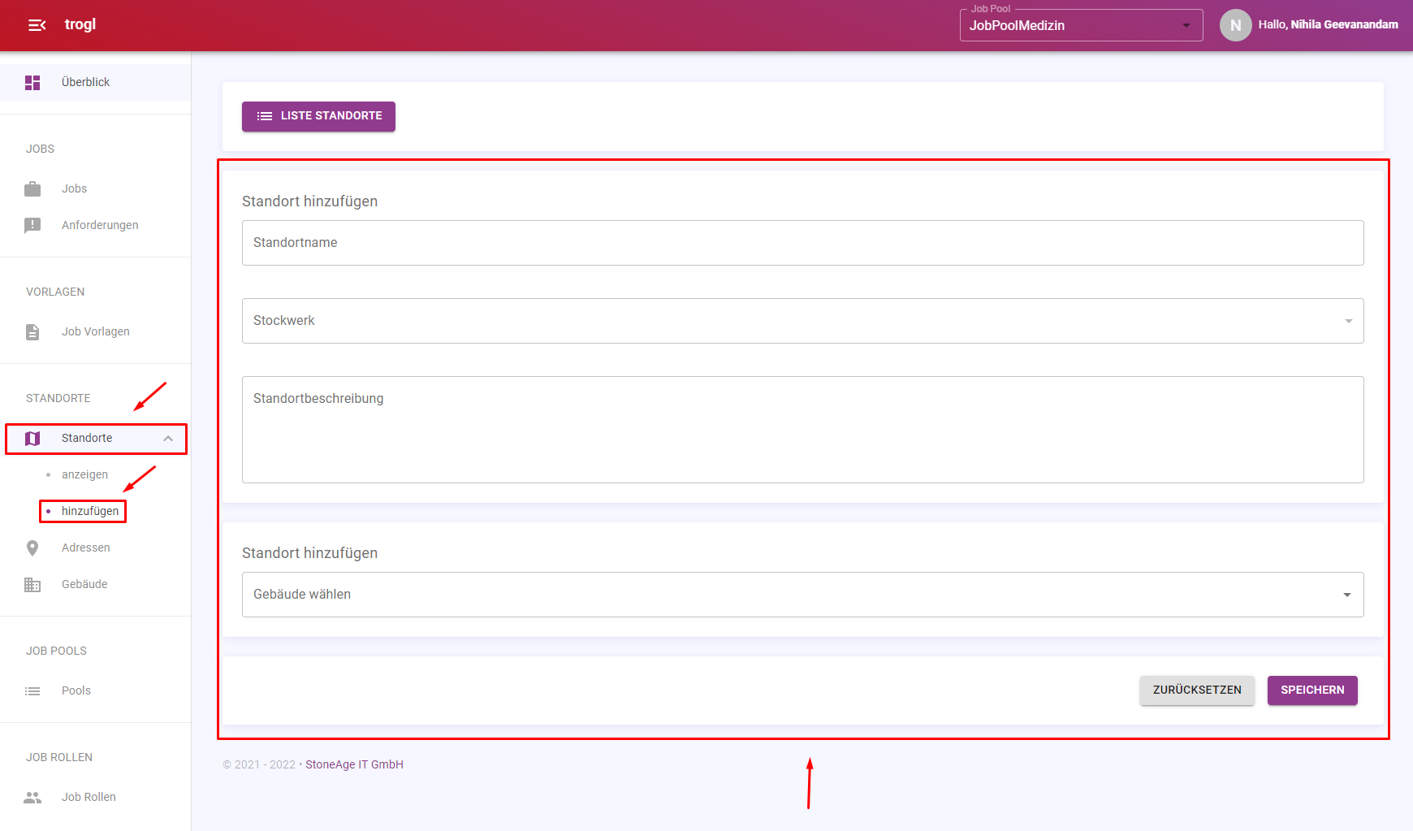
Task: Click the trogl logo text
Action: [80, 24]
